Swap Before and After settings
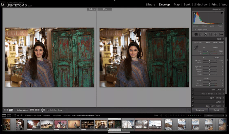This screenshot has width=229, height=134. tap(43, 110)
